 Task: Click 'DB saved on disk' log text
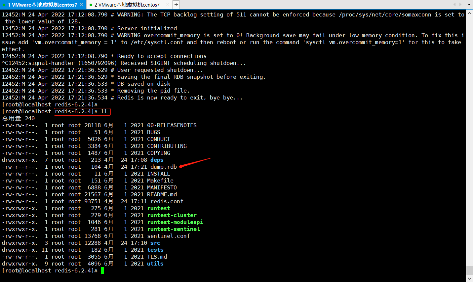pos(144,84)
